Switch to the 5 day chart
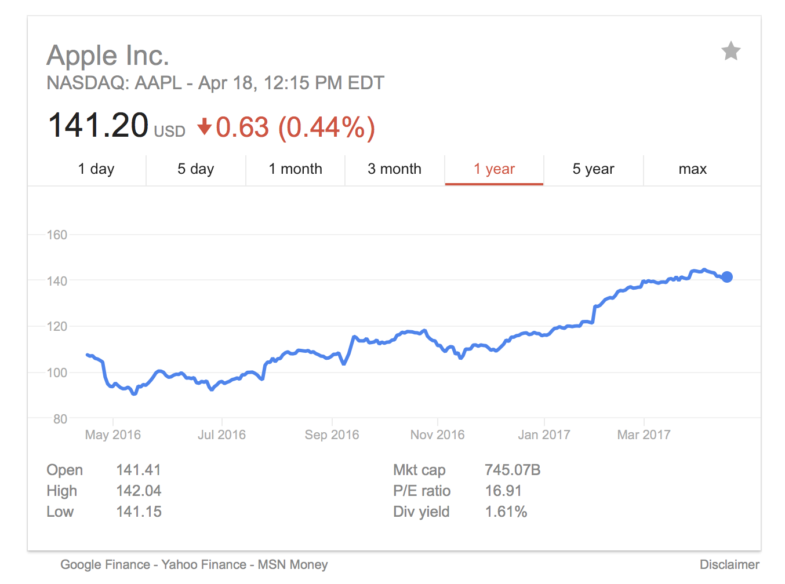Image resolution: width=785 pixels, height=584 pixels. (195, 169)
